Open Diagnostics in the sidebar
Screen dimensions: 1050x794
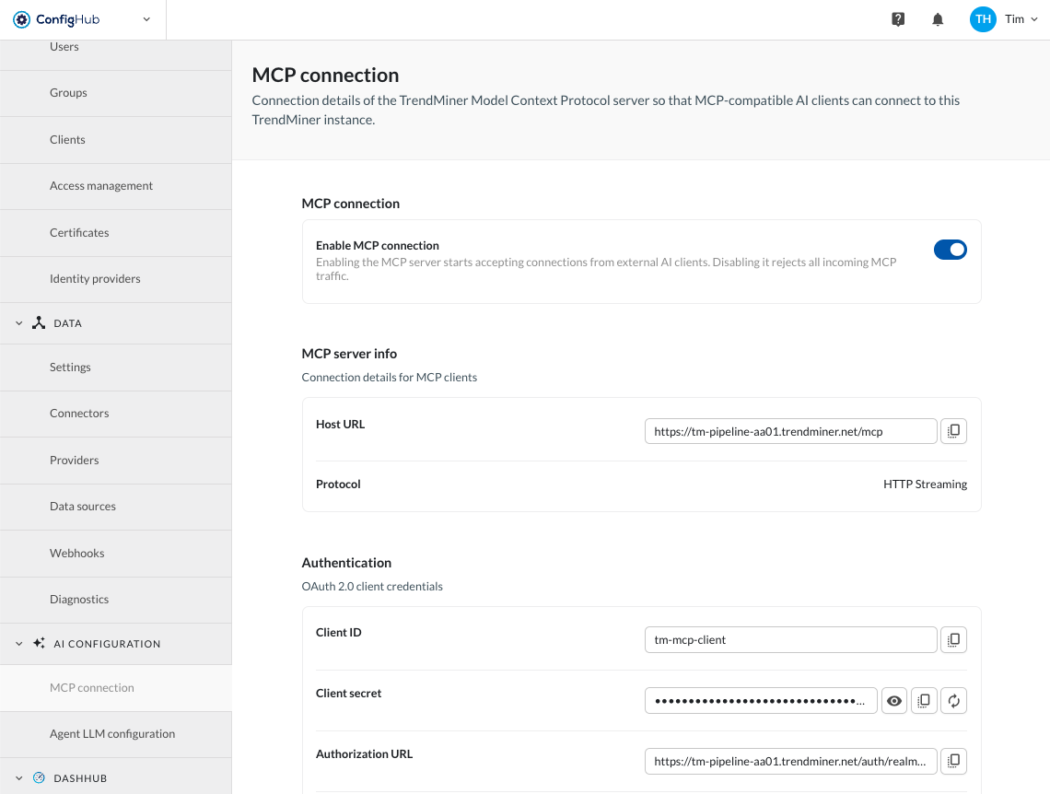point(116,600)
